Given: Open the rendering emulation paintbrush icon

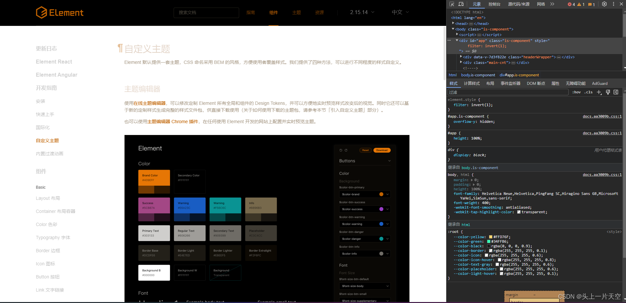Looking at the screenshot, I should tap(608, 92).
